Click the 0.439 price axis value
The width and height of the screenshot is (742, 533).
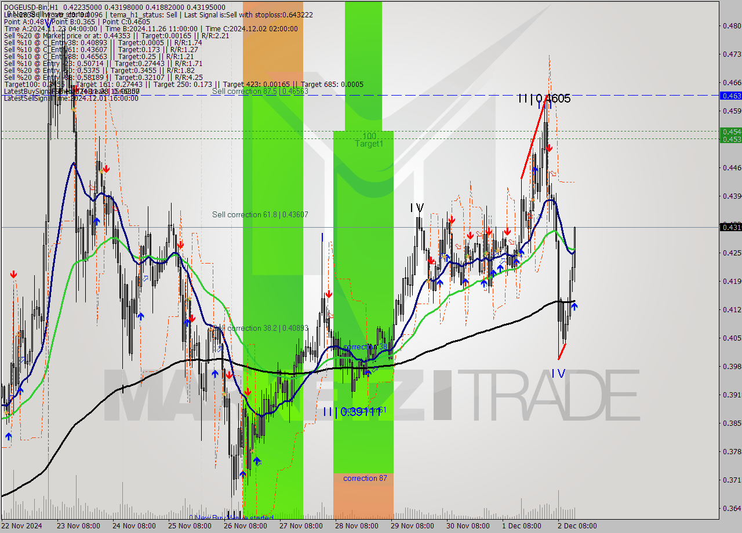(x=732, y=196)
